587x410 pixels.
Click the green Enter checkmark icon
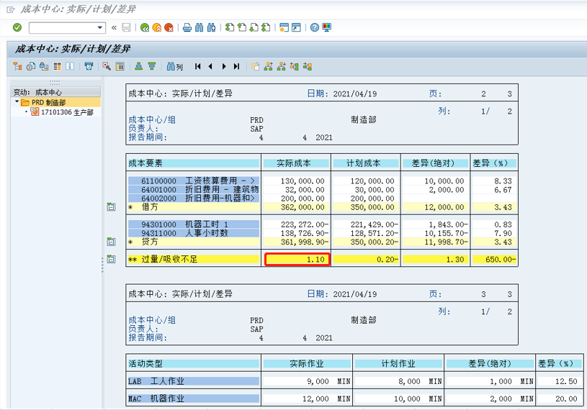coord(17,27)
